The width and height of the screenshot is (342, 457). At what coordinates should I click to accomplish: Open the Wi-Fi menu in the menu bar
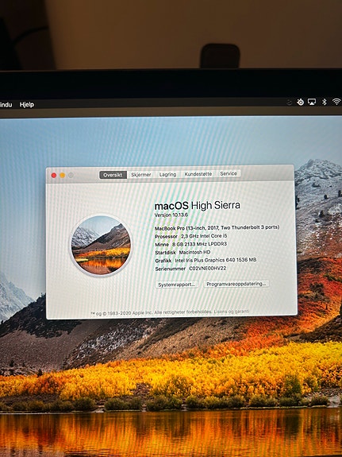pyautogui.click(x=336, y=102)
